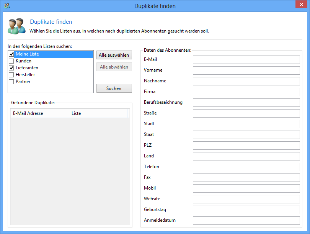Click the two-person duplicates header icon

16,26
